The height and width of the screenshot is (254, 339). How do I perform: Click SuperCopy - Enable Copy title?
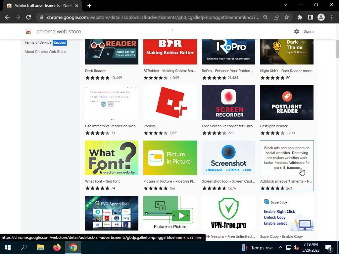(x=281, y=236)
